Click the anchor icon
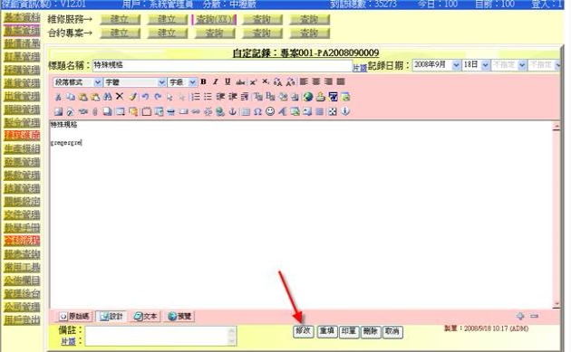 pos(232,111)
